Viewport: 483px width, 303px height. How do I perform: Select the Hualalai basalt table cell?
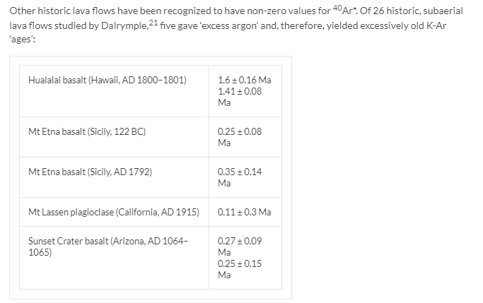[114, 91]
